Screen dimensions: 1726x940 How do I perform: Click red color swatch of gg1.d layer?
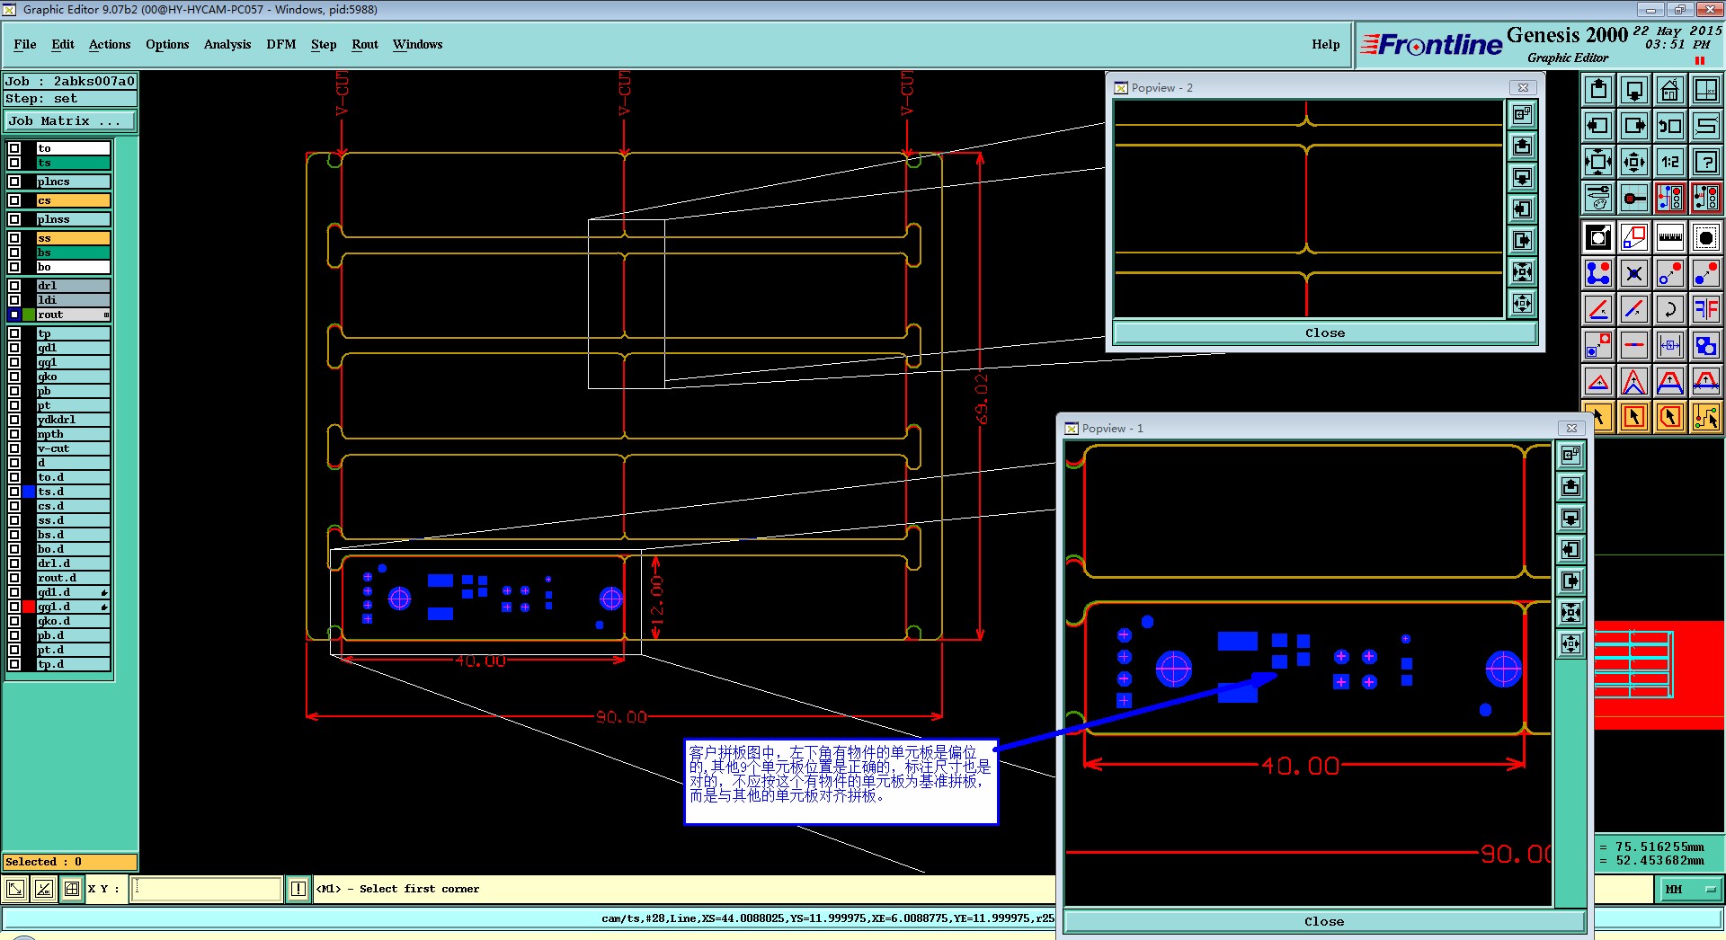click(x=29, y=607)
